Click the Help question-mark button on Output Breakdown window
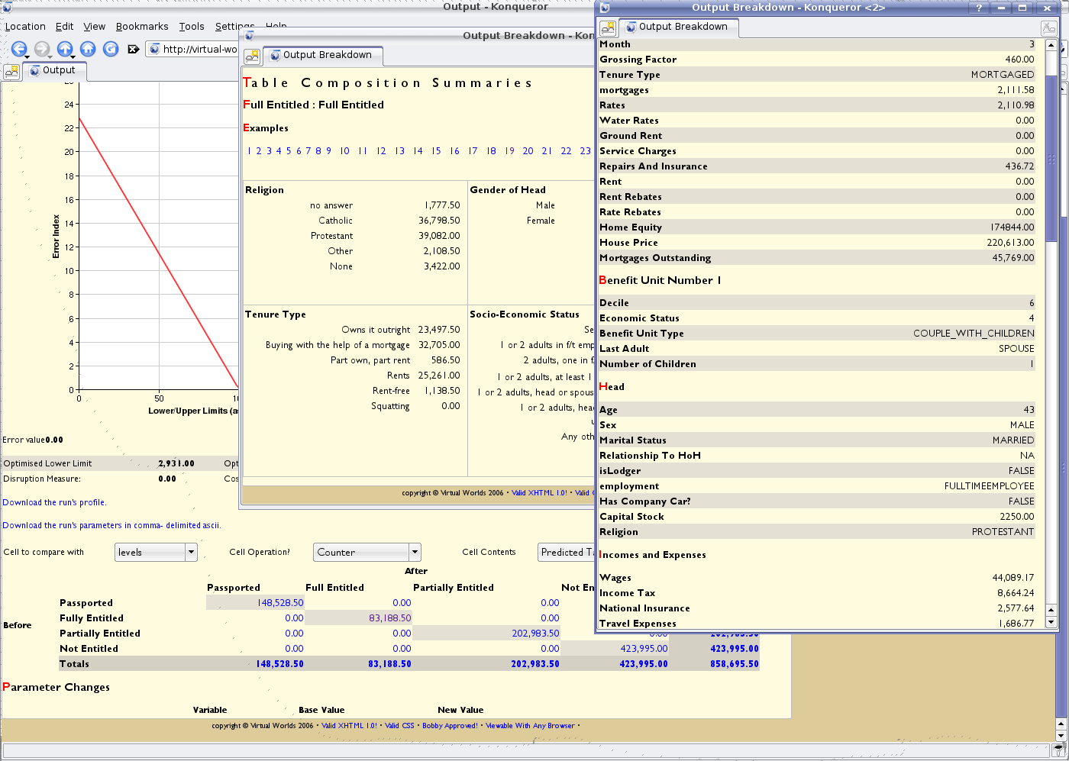 [x=979, y=8]
